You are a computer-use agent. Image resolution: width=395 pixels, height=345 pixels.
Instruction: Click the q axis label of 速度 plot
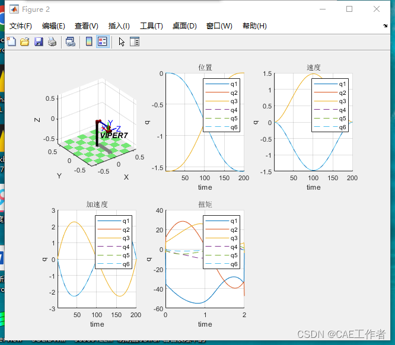256,122
